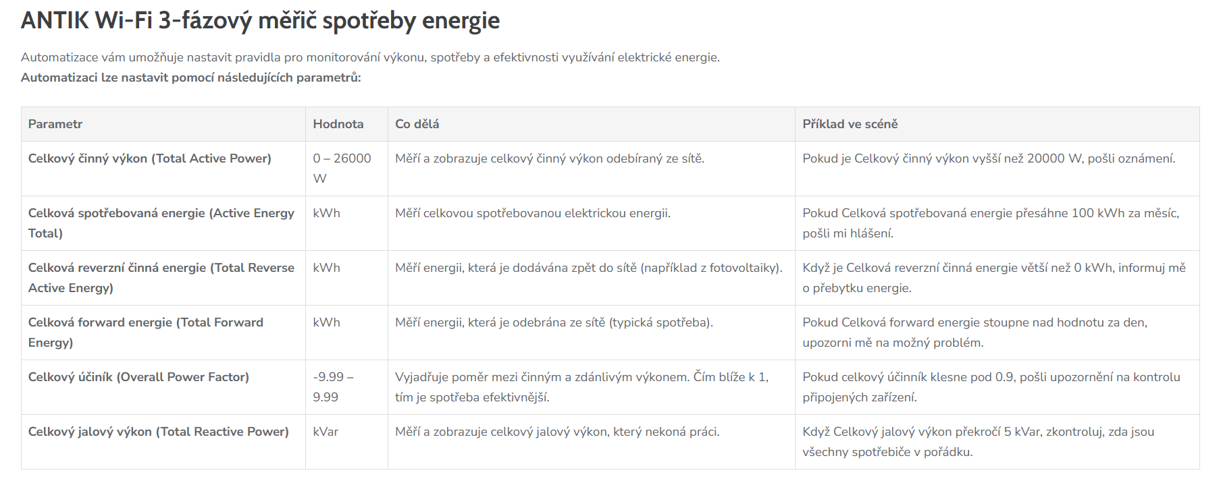Click the example mentioning 20000 W notification

point(989,159)
